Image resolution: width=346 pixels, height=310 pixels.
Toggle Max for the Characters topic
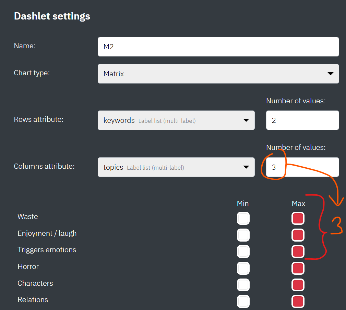[298, 285]
